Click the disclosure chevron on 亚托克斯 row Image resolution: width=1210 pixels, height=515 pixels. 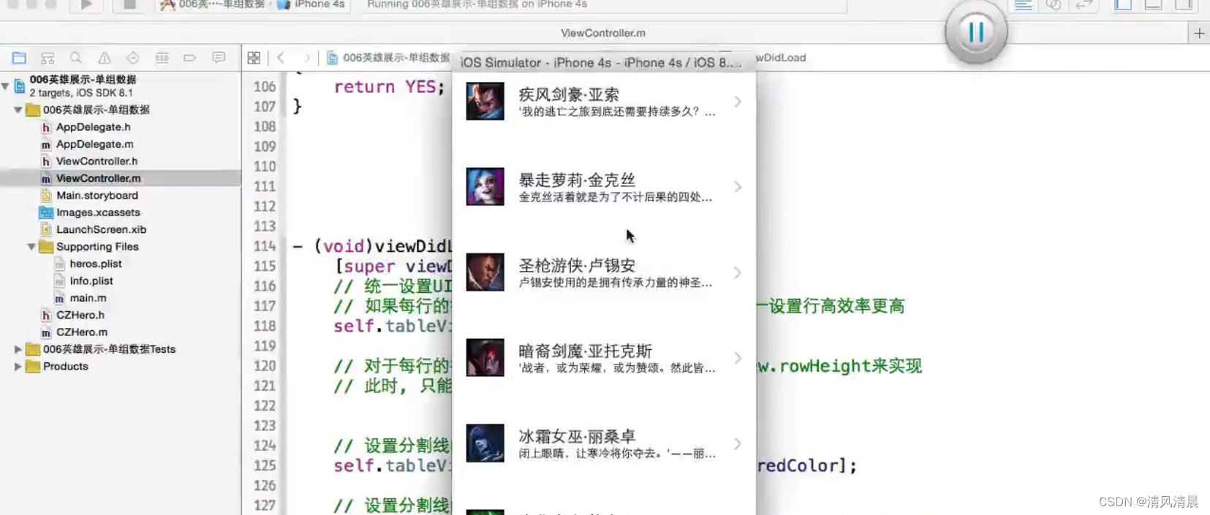tap(738, 358)
